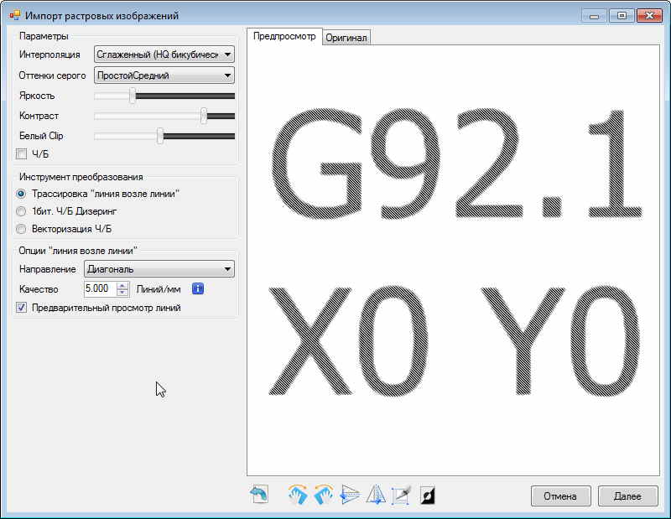Click the flip icon with upright triangles
Image resolution: width=671 pixels, height=519 pixels.
pos(375,495)
